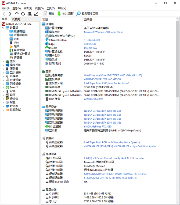Click the 驱动程序更新 magnifier button

87,13
